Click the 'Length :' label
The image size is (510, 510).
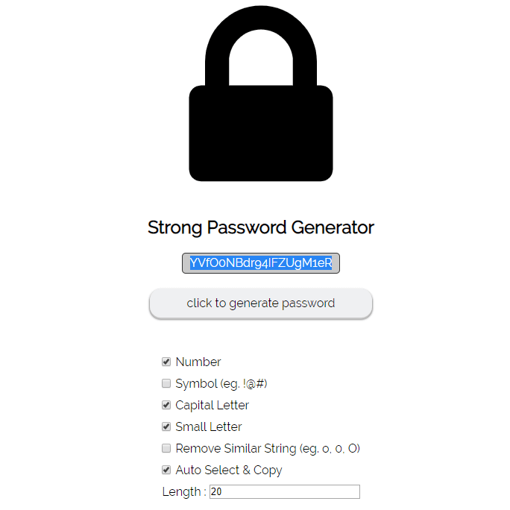pyautogui.click(x=183, y=492)
